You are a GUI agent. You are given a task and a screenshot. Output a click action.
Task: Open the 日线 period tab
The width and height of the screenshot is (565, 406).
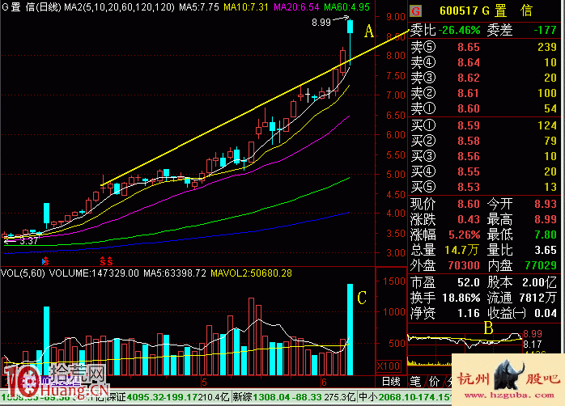[x=391, y=382]
